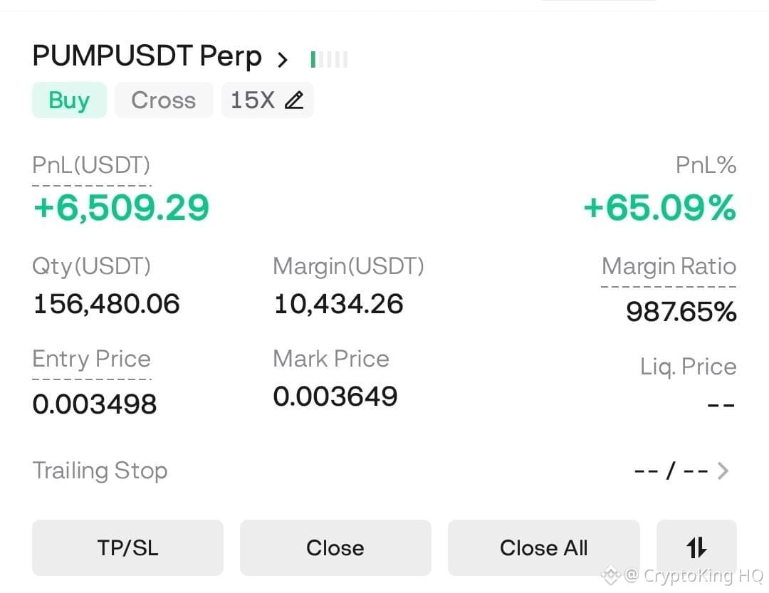
Task: Tap the Buy side tag
Action: point(69,100)
